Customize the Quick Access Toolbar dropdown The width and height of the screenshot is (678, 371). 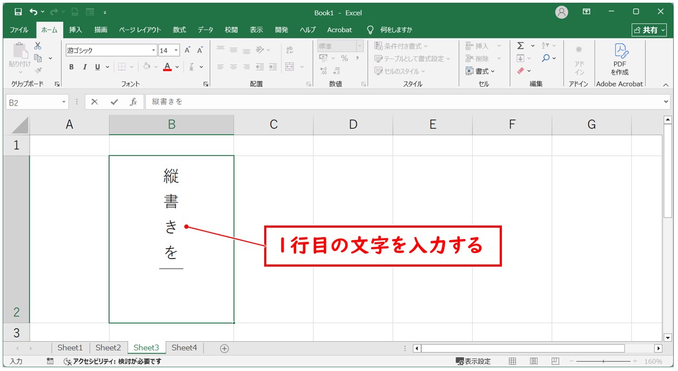tap(104, 12)
